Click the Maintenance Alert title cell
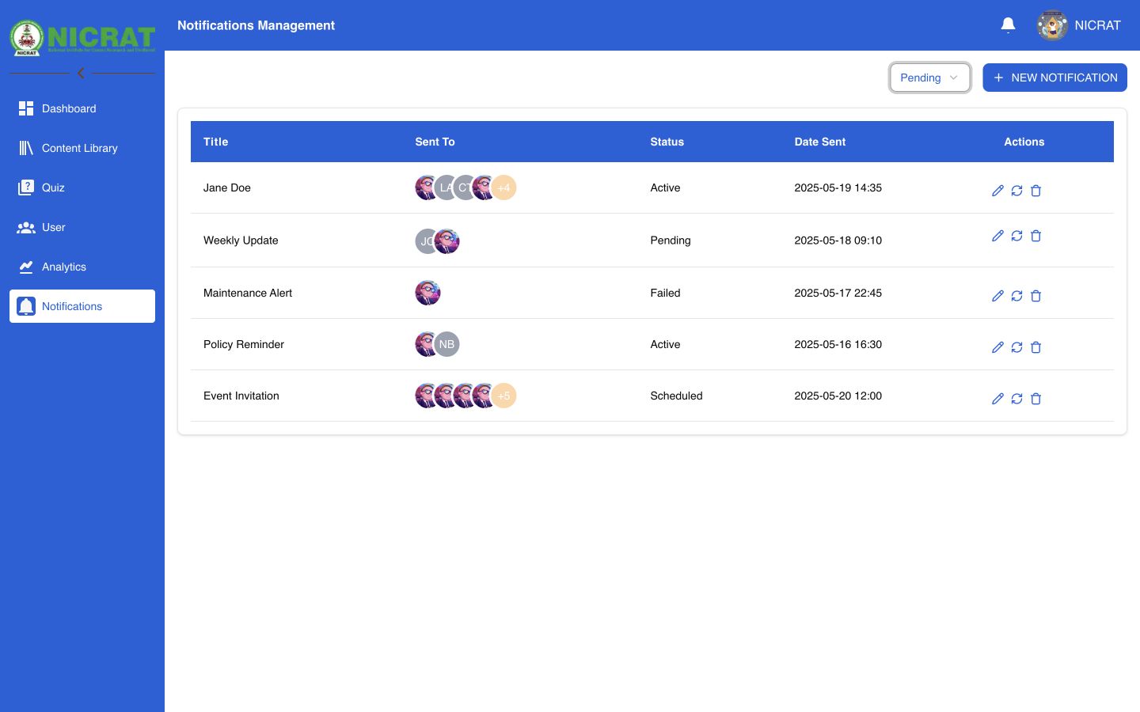 [x=248, y=293]
